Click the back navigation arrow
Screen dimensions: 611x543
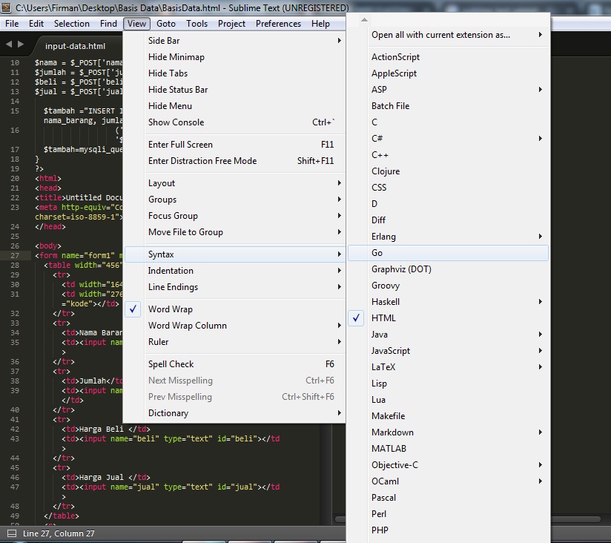point(8,43)
